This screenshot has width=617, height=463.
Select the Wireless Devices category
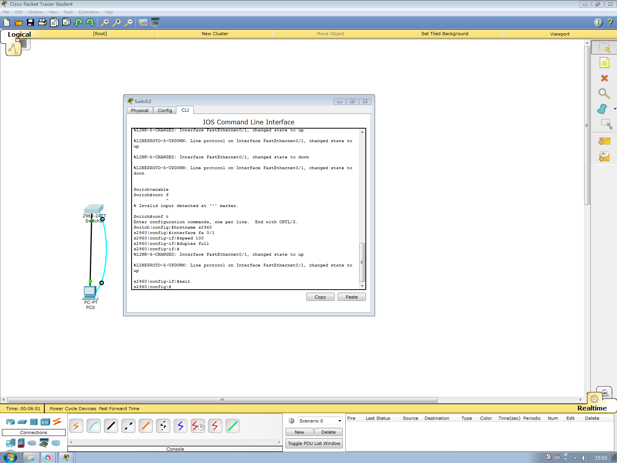[45, 422]
